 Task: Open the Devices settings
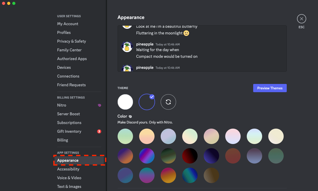pyautogui.click(x=64, y=68)
